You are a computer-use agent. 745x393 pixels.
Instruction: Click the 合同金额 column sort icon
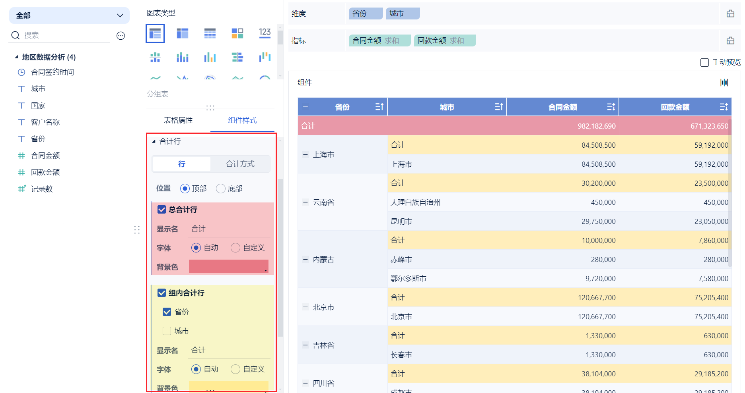tap(611, 107)
